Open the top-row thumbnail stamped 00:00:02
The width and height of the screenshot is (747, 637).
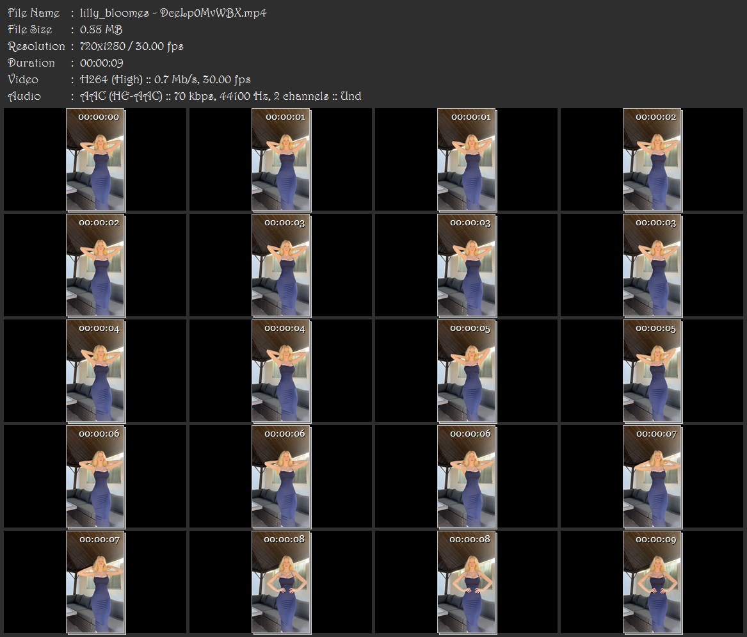coord(652,159)
